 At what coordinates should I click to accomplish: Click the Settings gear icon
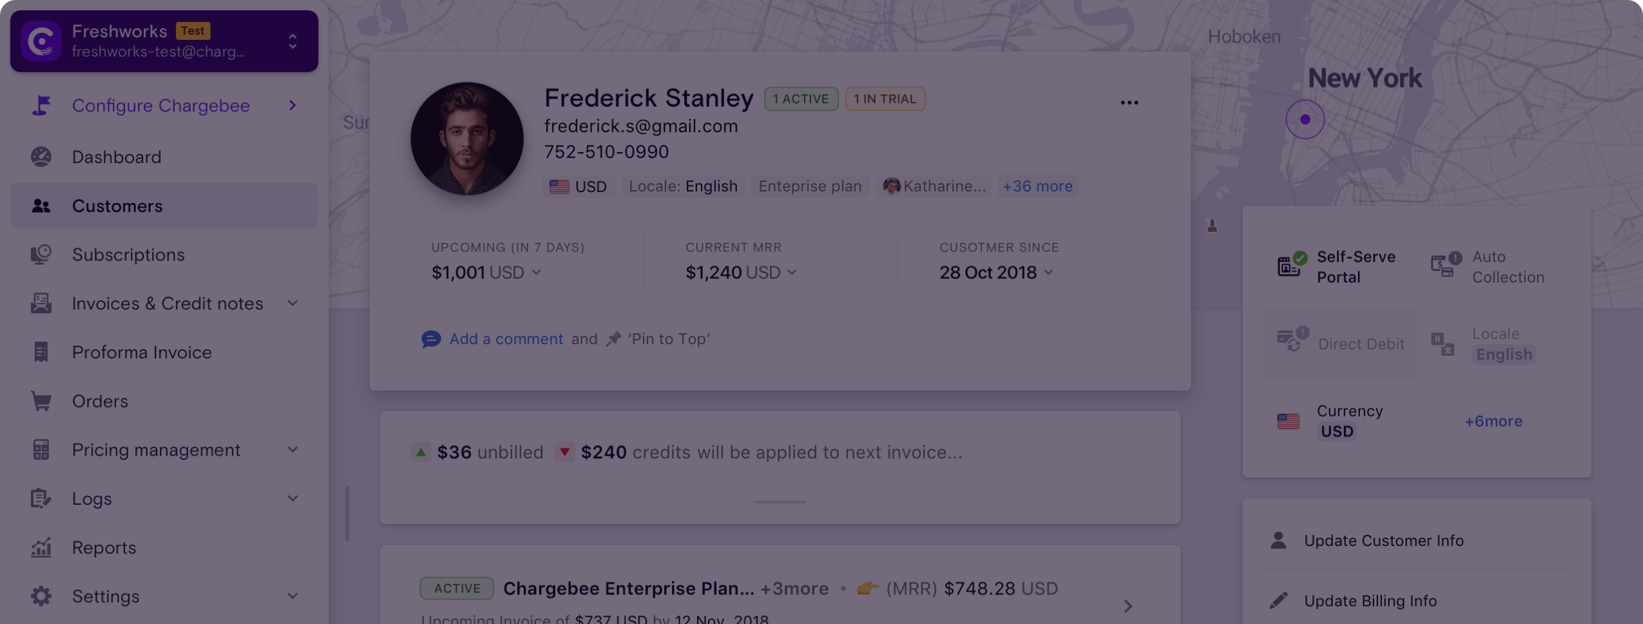pyautogui.click(x=41, y=596)
